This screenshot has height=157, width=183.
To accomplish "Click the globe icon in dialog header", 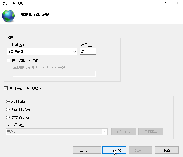I will point(9,16).
